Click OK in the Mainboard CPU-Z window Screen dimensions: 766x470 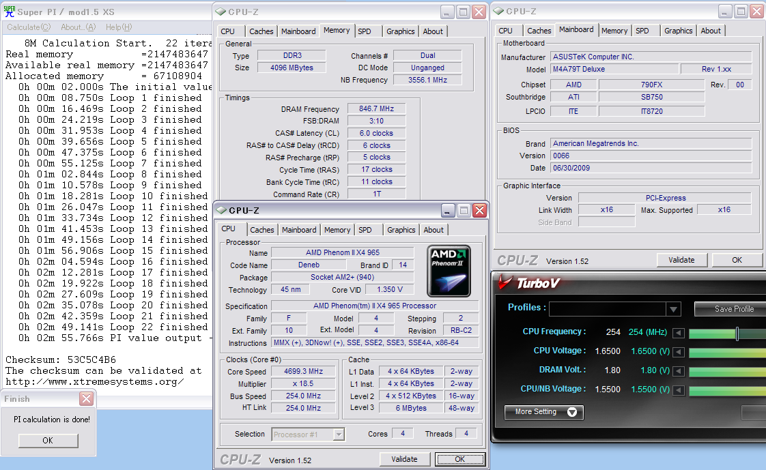(x=737, y=260)
